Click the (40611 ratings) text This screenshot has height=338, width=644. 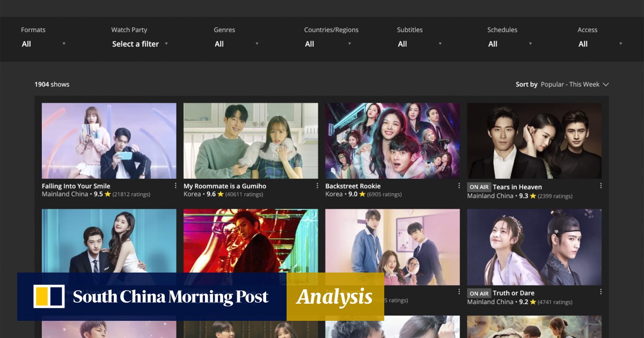pyautogui.click(x=244, y=194)
